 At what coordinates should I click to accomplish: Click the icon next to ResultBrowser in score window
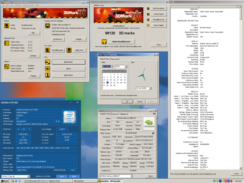click(148, 20)
